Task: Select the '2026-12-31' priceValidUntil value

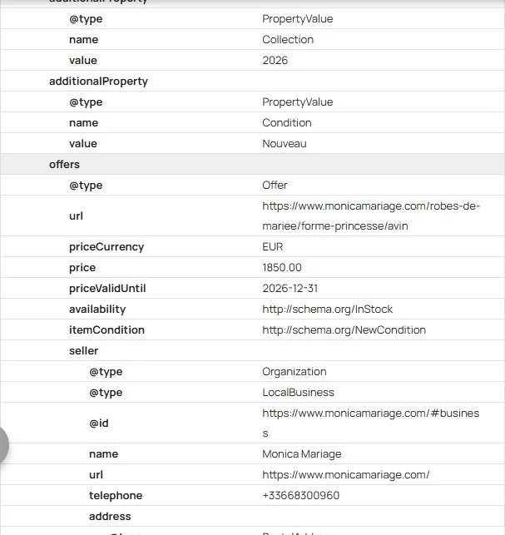Action: 290,289
